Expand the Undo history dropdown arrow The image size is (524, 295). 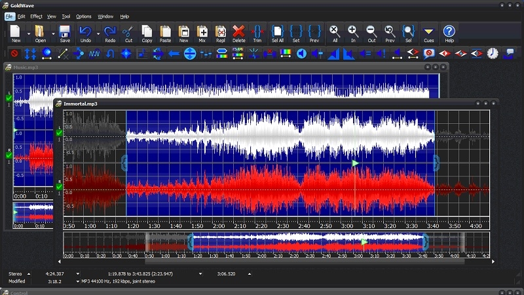98,32
